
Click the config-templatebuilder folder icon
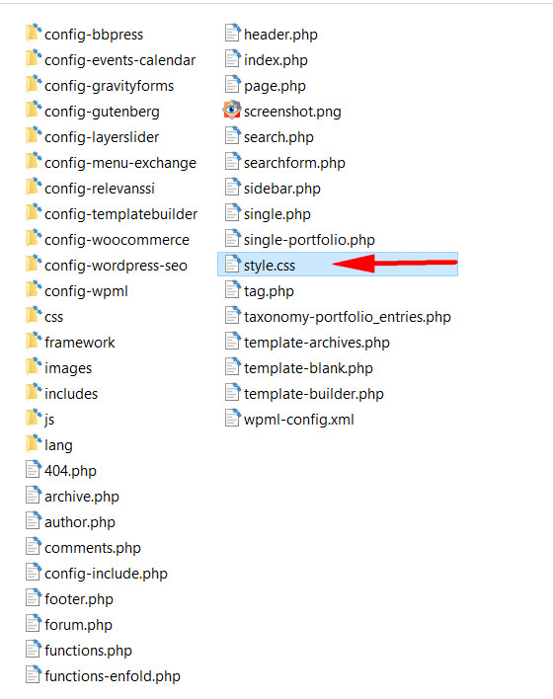click(x=34, y=213)
